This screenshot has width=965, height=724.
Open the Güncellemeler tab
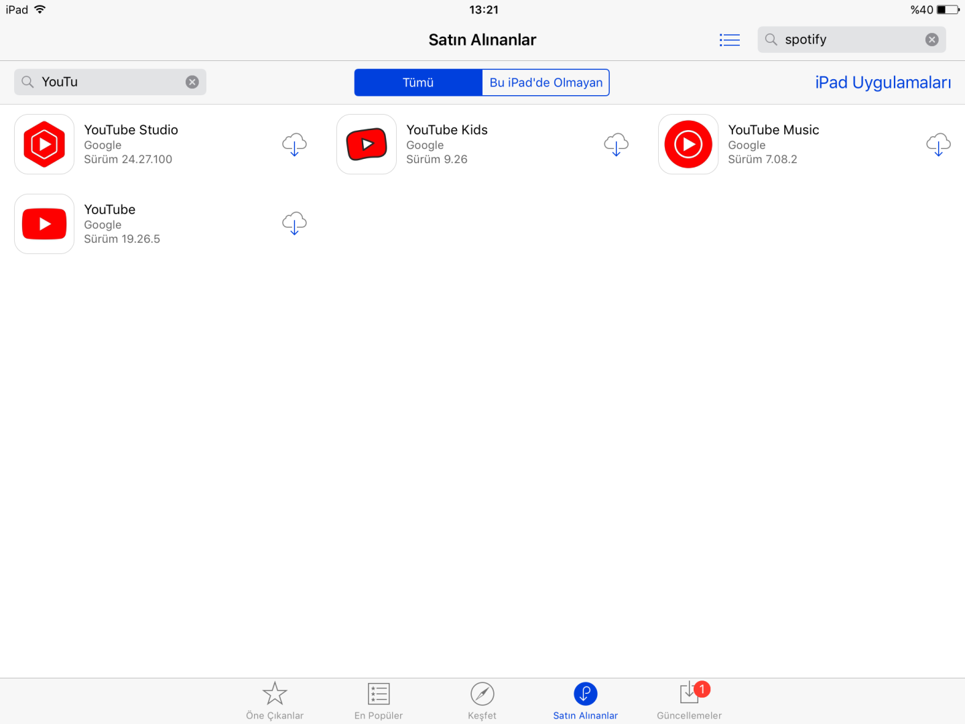(690, 701)
